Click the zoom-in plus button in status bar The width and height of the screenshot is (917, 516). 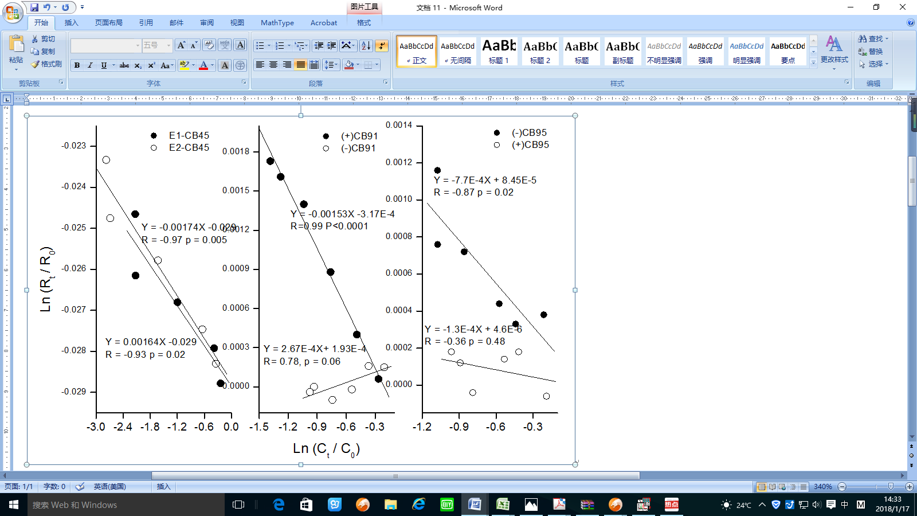(x=909, y=487)
